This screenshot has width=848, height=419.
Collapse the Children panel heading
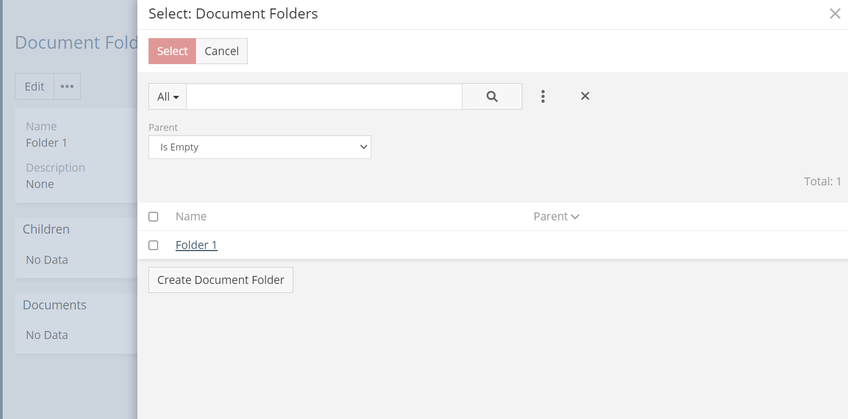(46, 229)
